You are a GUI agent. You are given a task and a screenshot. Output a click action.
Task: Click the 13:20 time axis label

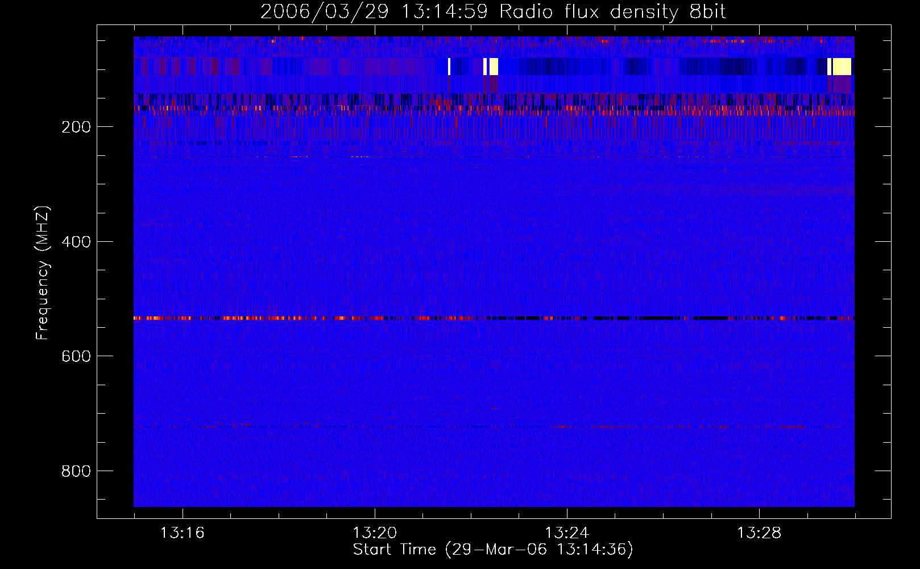375,533
